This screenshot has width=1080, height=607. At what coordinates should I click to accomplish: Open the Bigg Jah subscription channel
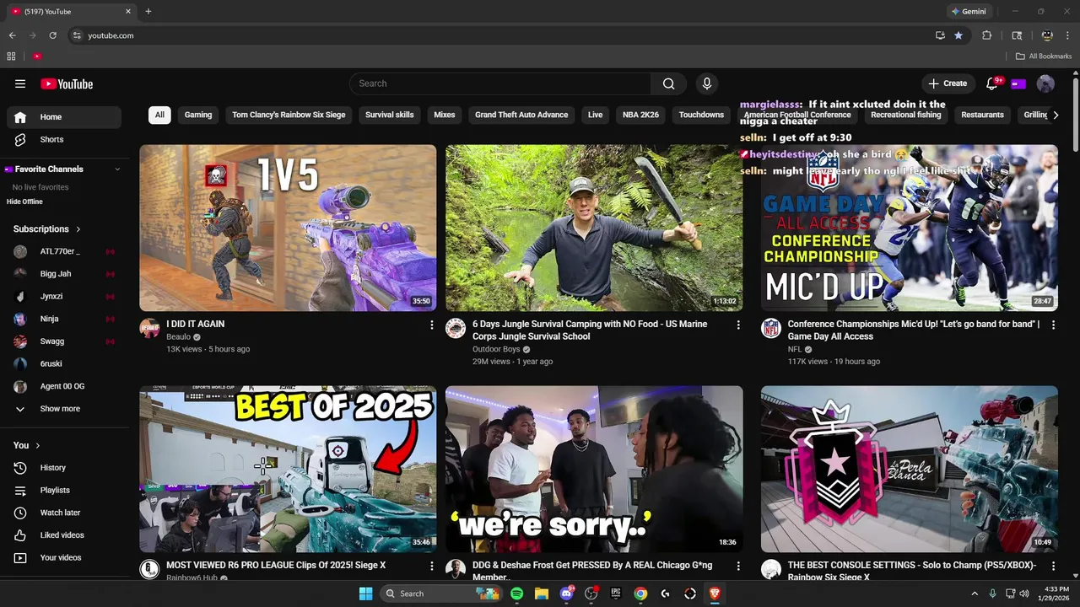click(x=64, y=274)
